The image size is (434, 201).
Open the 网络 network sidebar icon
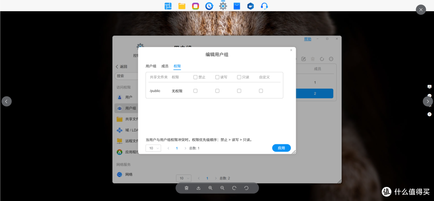pyautogui.click(x=120, y=174)
